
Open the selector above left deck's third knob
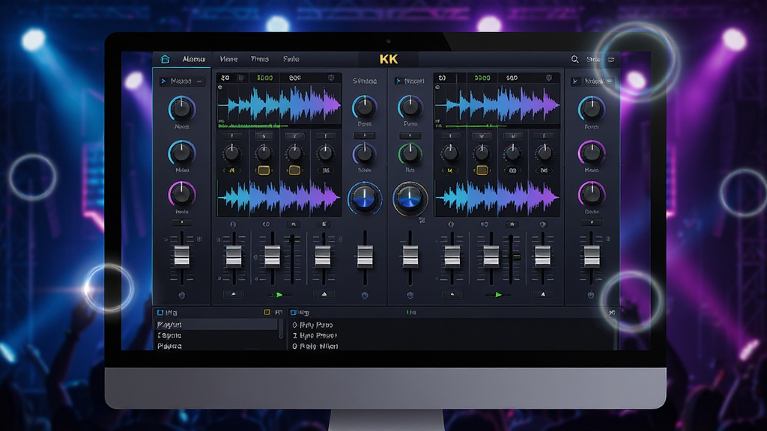[x=294, y=136]
